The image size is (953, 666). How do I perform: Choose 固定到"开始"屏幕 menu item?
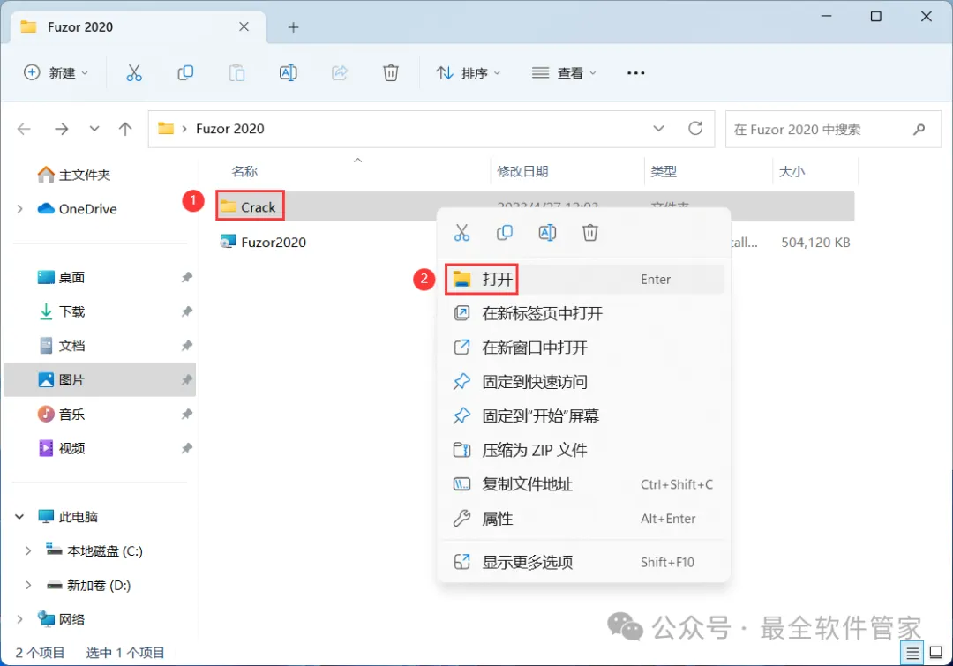583,416
